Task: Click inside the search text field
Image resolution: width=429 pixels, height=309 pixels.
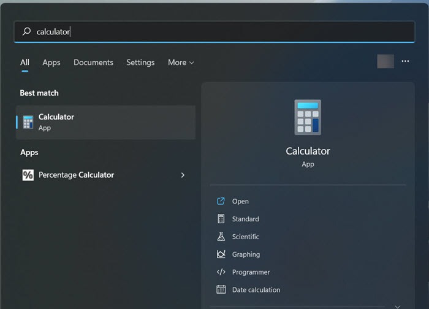Action: point(214,32)
